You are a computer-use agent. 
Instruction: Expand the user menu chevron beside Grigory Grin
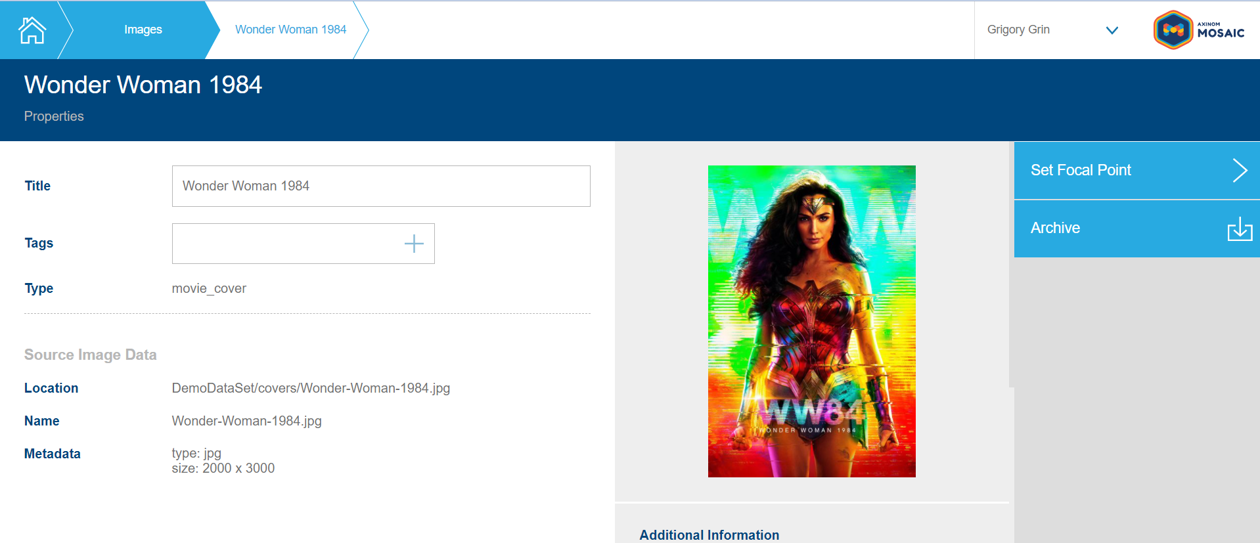pyautogui.click(x=1112, y=30)
